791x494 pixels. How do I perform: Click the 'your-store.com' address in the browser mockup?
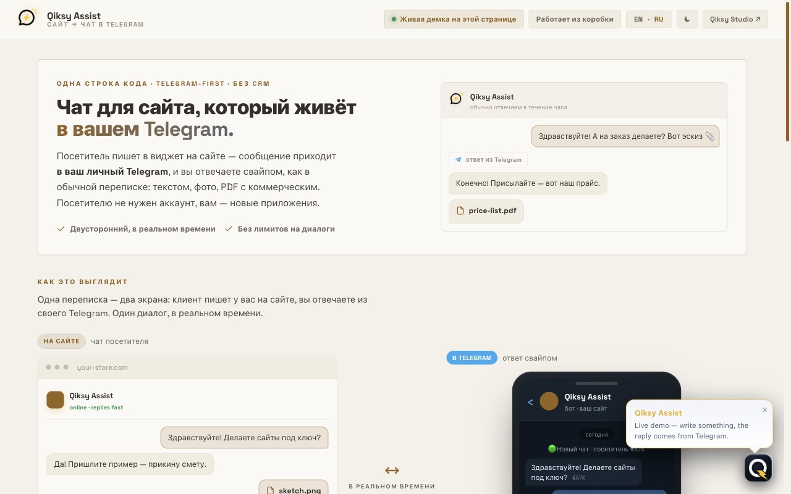coord(103,367)
